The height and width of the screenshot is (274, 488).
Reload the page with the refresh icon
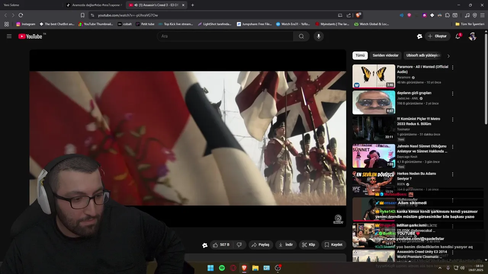point(21,15)
